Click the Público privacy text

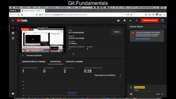[x=74, y=43]
